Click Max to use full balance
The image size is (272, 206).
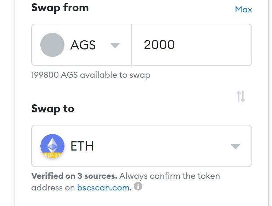[243, 10]
